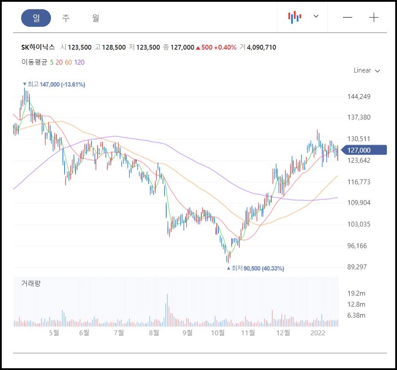Click the 8월 axis label

click(154, 333)
